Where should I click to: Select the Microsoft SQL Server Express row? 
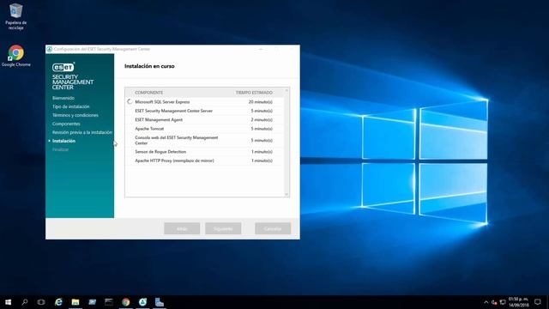coord(204,101)
